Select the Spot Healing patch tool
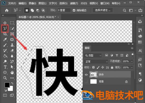Image resolution: width=145 pixels, height=103 pixels. (12, 39)
